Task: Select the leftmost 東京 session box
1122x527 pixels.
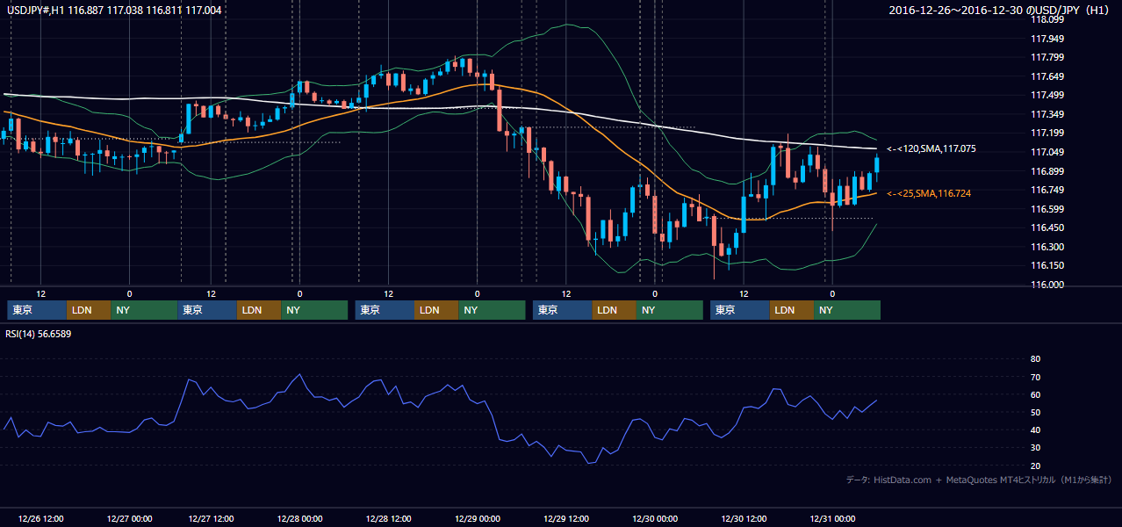Action: (x=37, y=310)
